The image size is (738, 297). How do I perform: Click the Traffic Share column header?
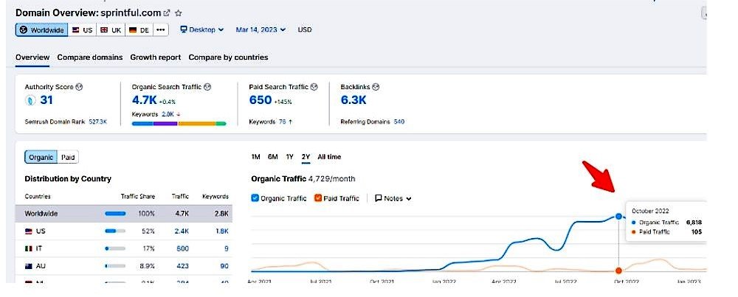pos(138,197)
